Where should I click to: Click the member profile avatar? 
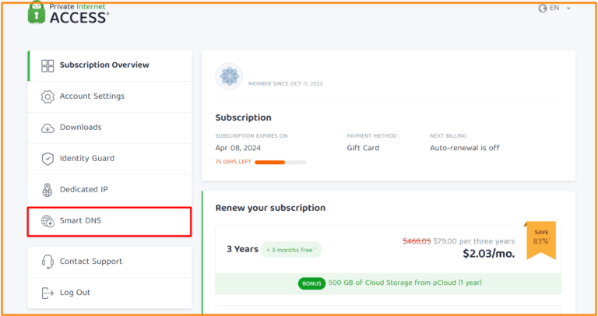[x=229, y=76]
